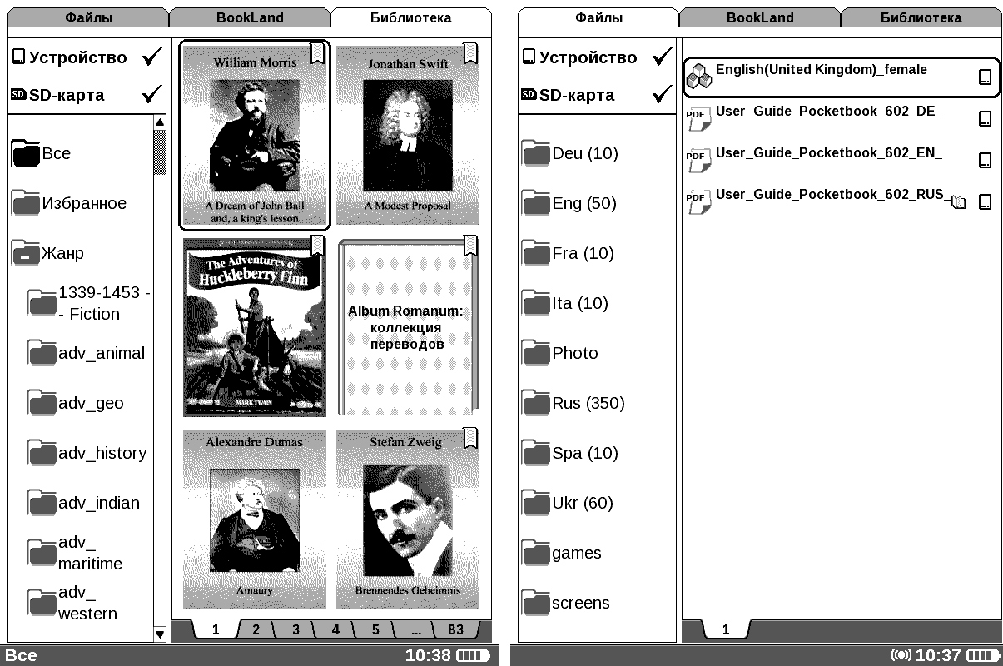The height and width of the screenshot is (666, 1003).
Task: Select the active Библиотека tab above the book covers
Action: [411, 17]
